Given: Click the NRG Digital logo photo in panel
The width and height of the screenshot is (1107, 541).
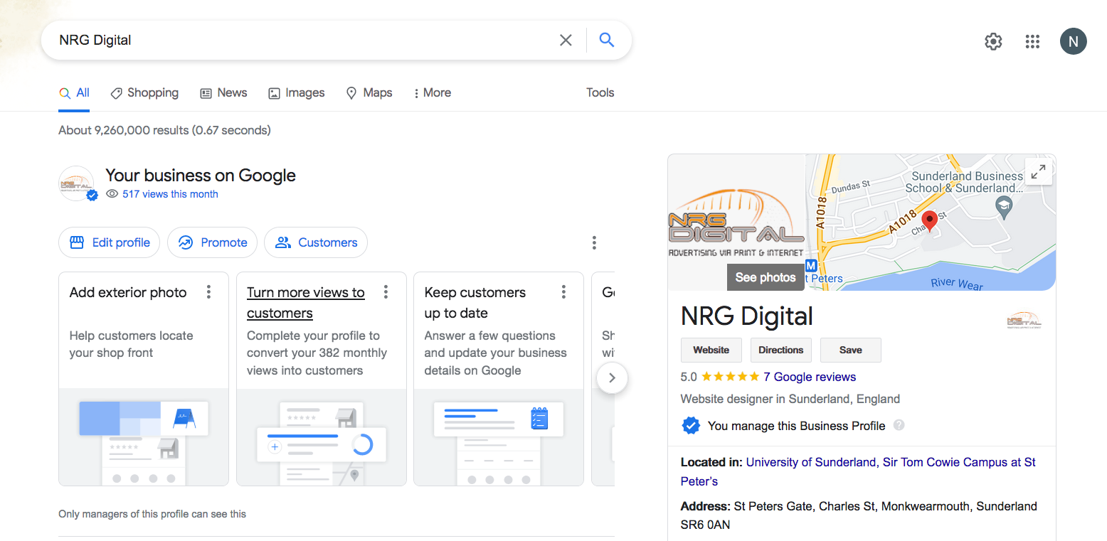Looking at the screenshot, I should 736,222.
